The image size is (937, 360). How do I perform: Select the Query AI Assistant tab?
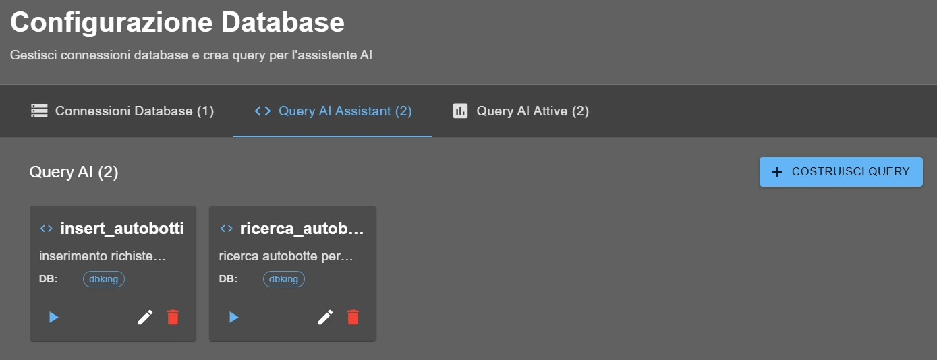click(333, 111)
